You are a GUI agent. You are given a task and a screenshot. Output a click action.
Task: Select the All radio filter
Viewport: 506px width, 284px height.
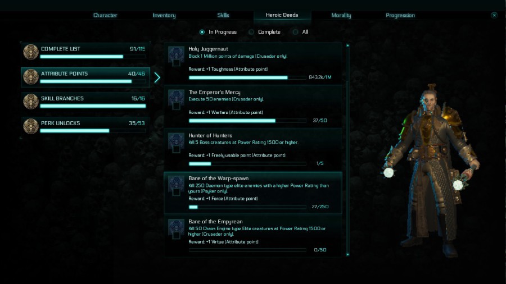coord(295,32)
